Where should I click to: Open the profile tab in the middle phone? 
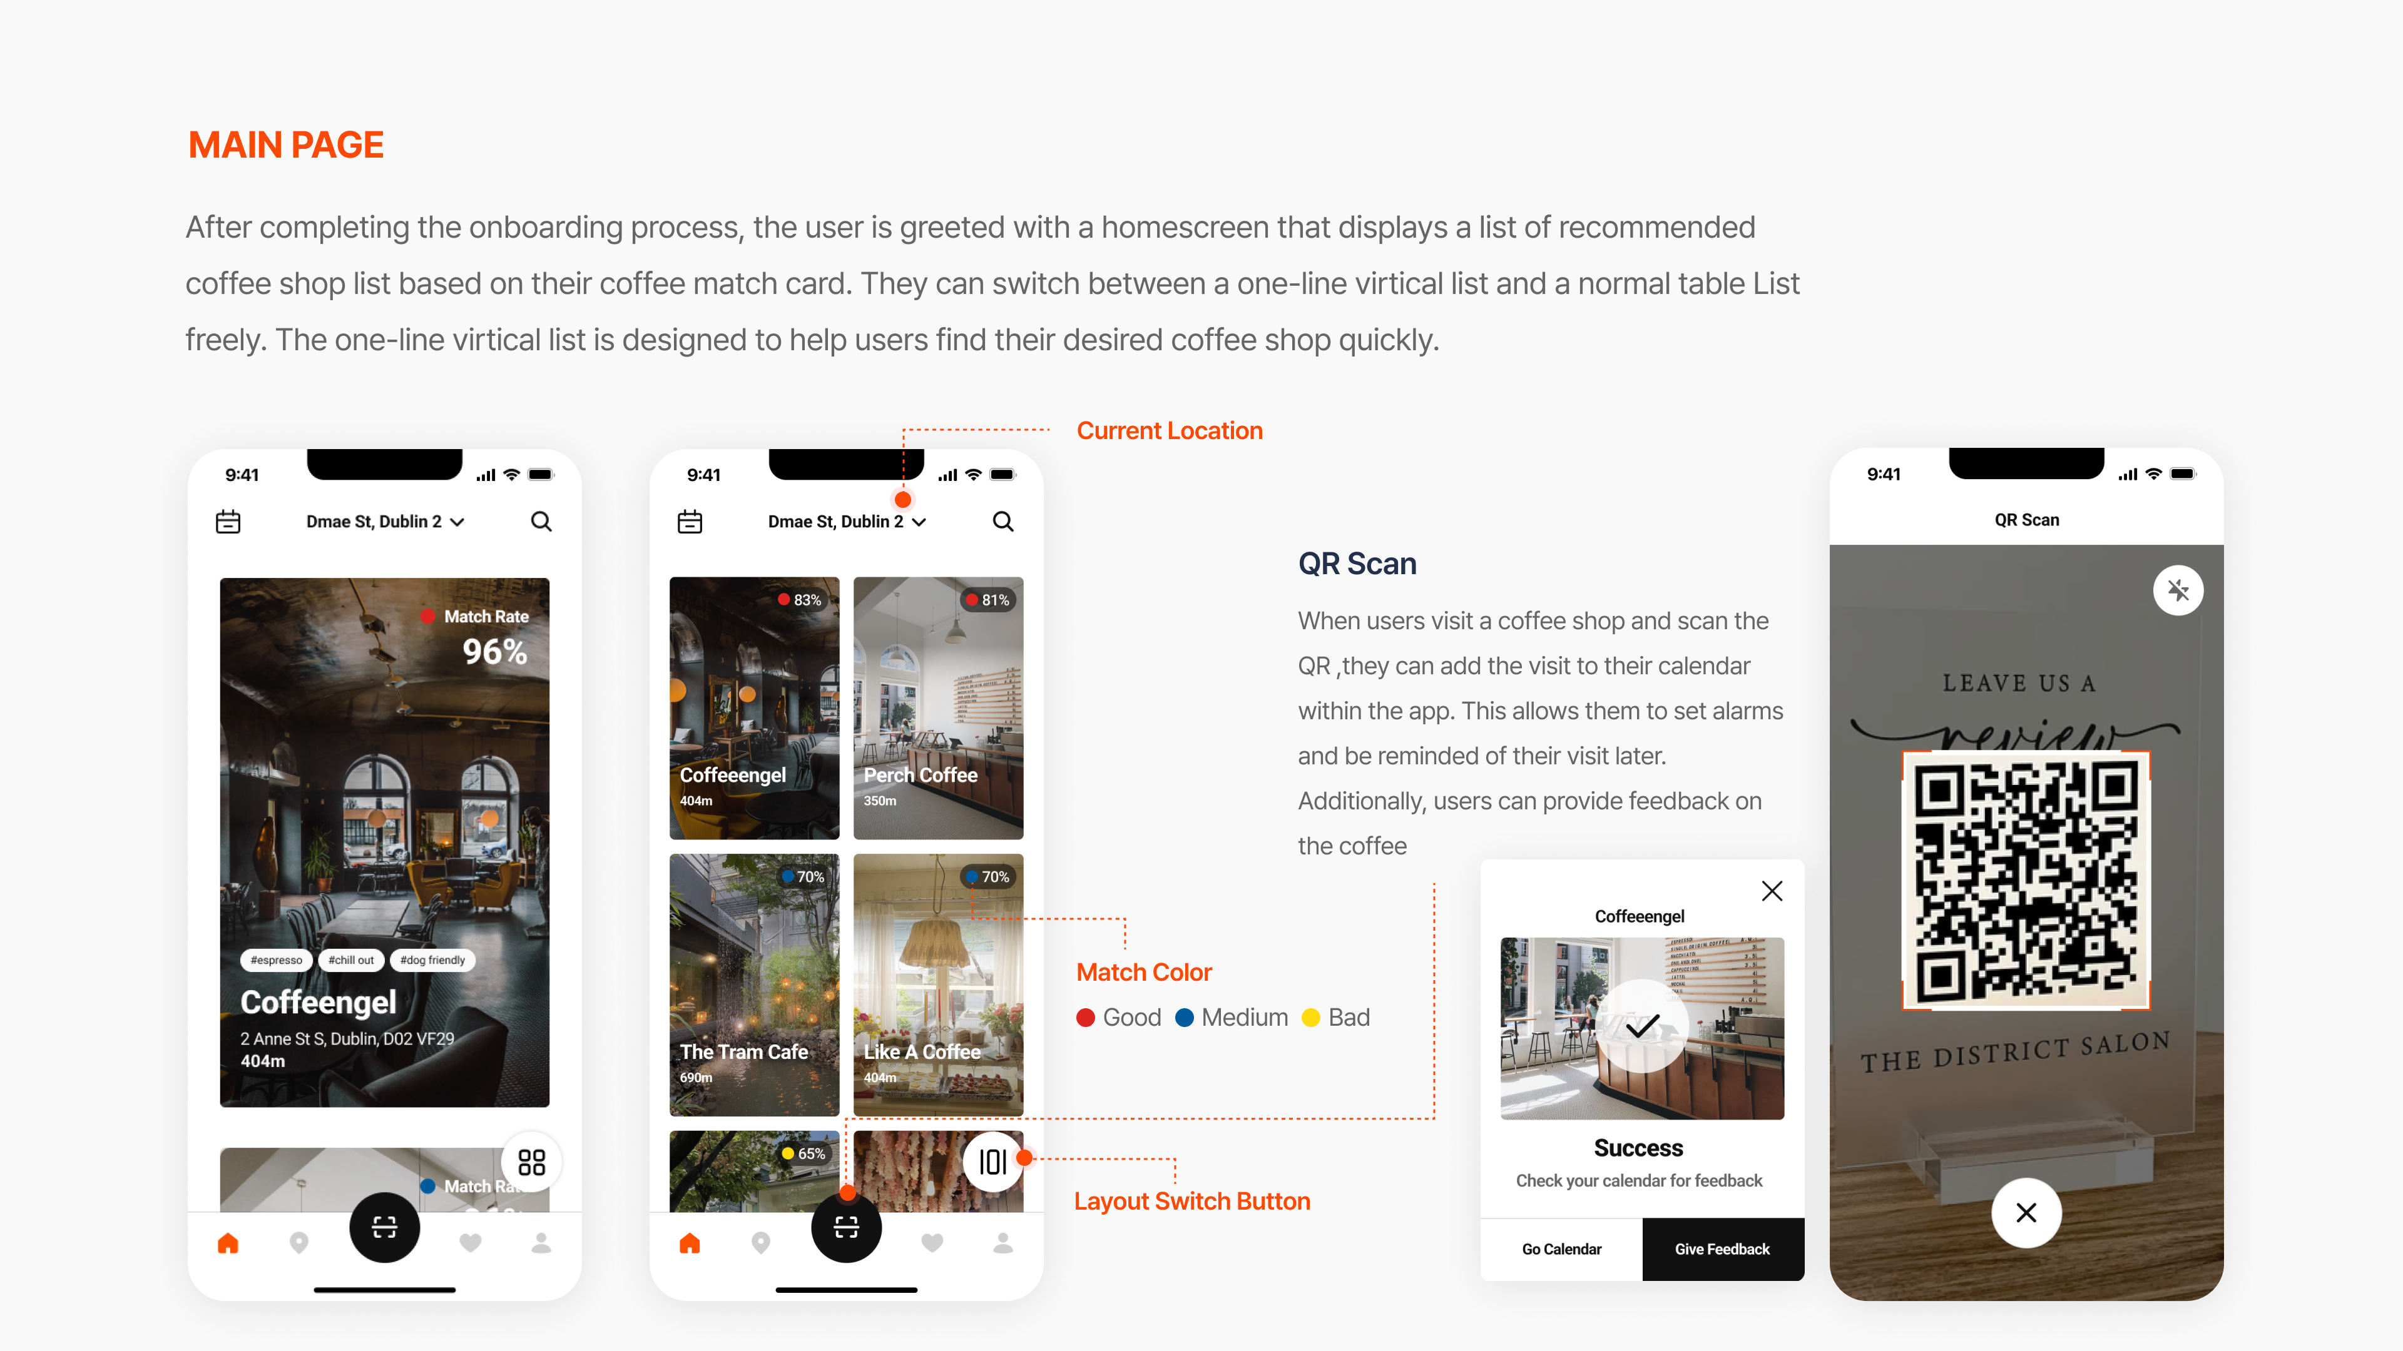pos(1003,1243)
